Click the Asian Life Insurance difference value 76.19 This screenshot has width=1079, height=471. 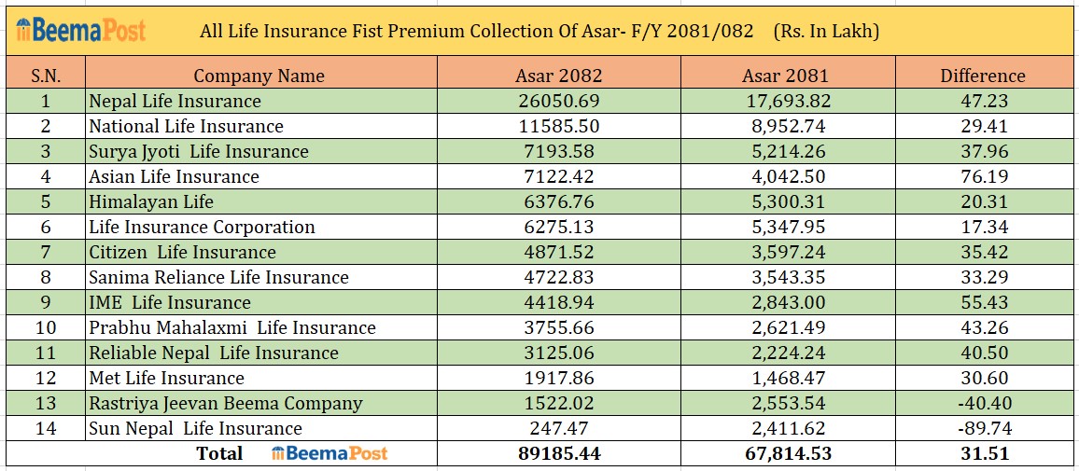tap(982, 176)
